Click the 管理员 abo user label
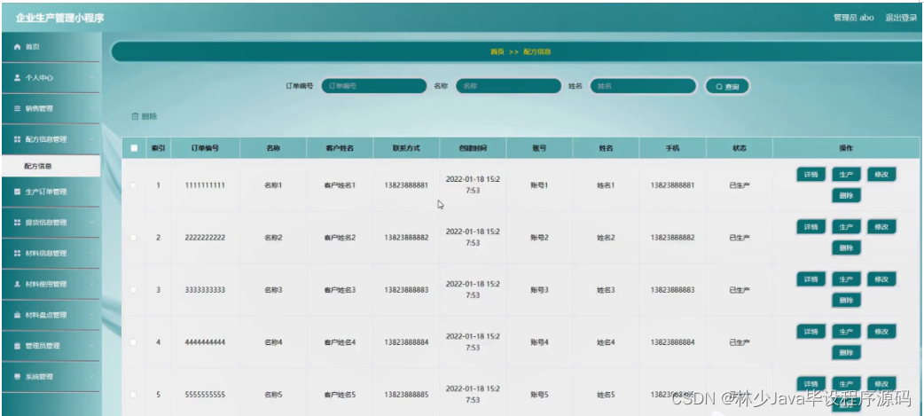The image size is (924, 416). tap(853, 18)
